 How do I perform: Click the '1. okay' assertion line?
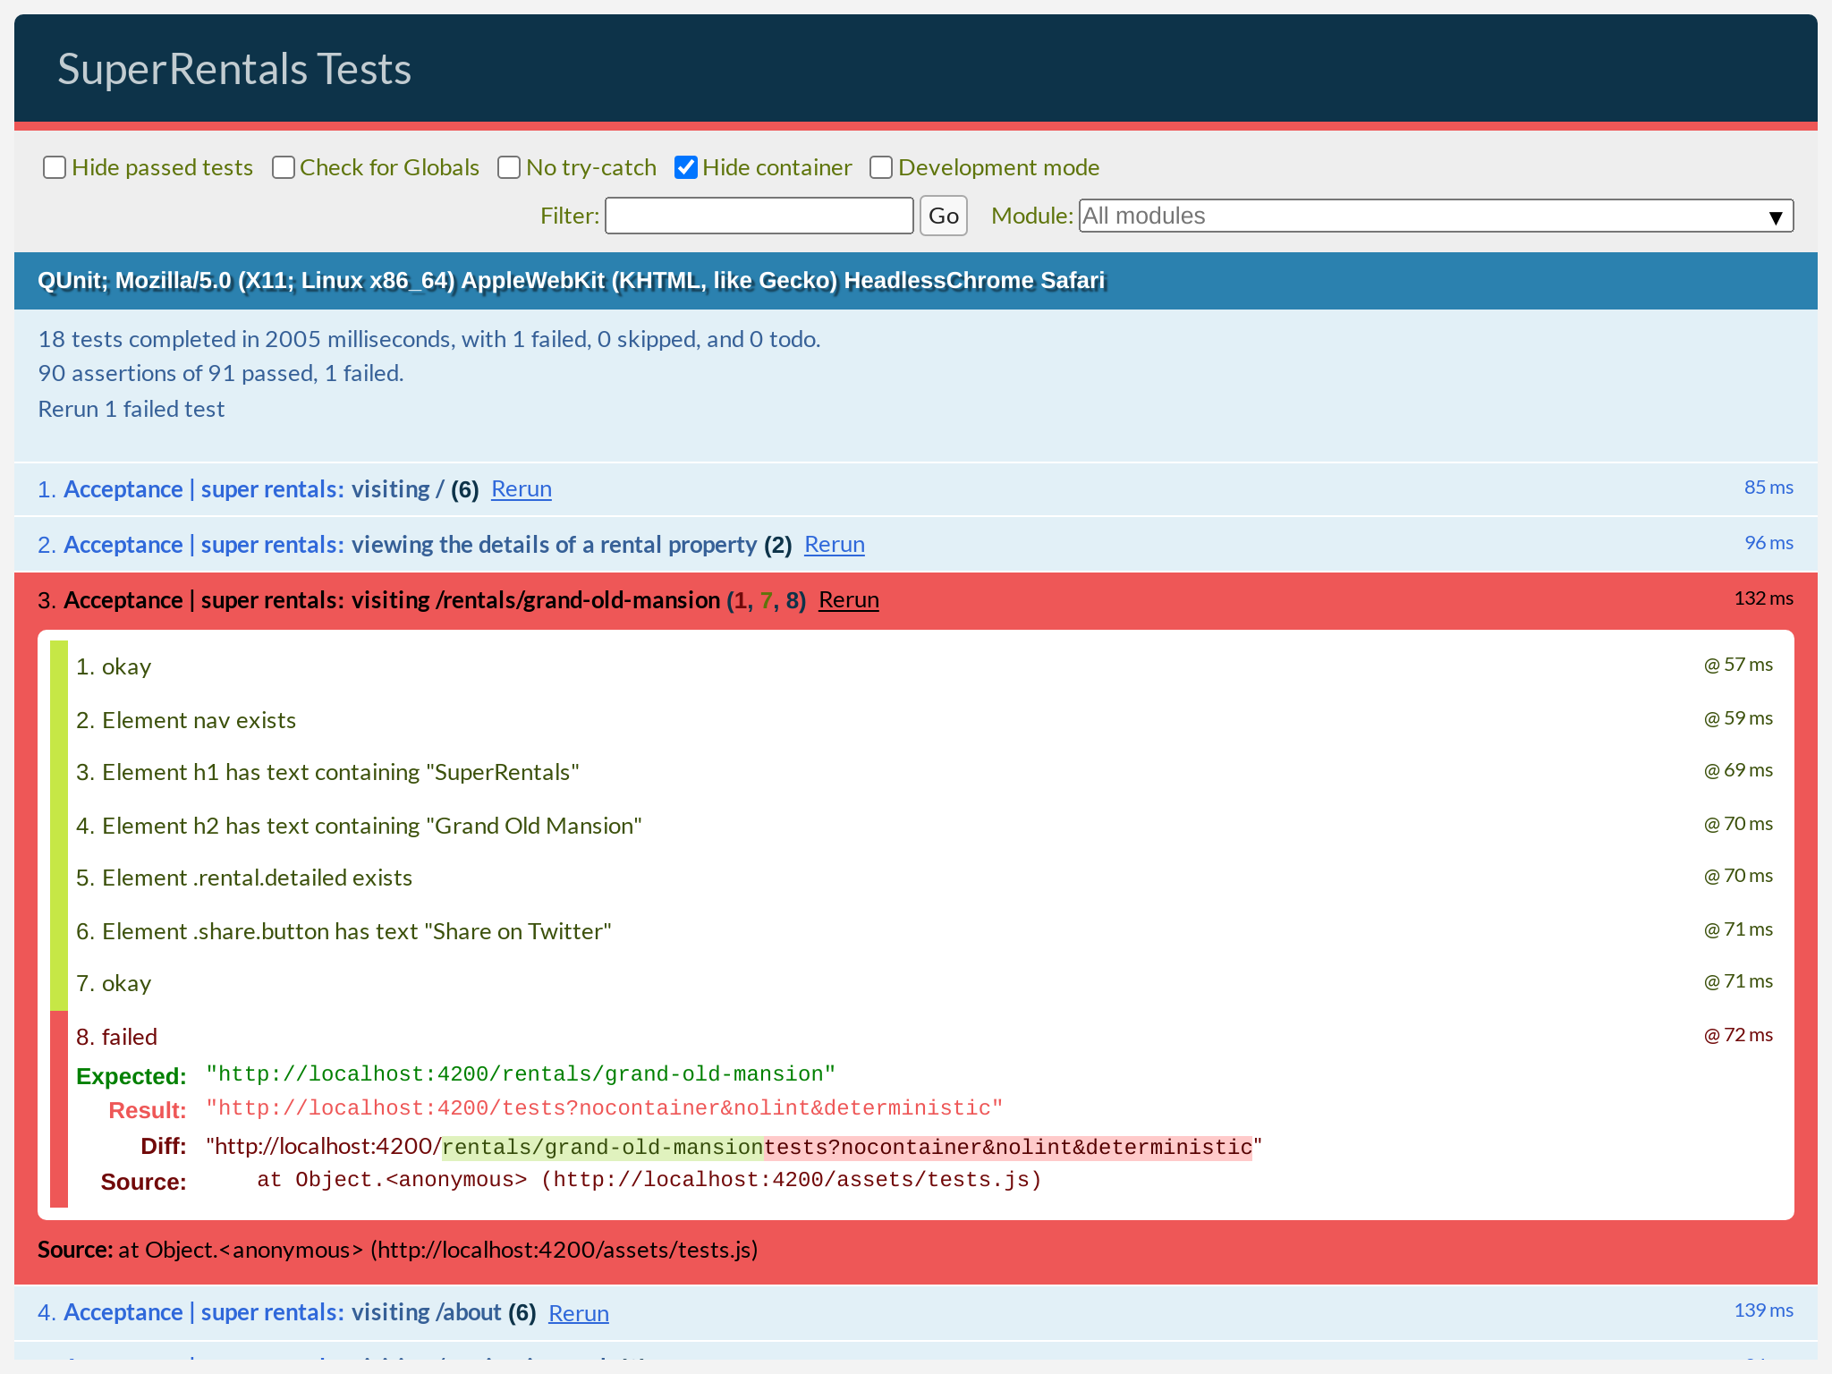tap(114, 666)
